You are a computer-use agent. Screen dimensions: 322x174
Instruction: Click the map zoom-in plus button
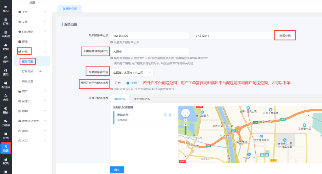[x=186, y=125]
